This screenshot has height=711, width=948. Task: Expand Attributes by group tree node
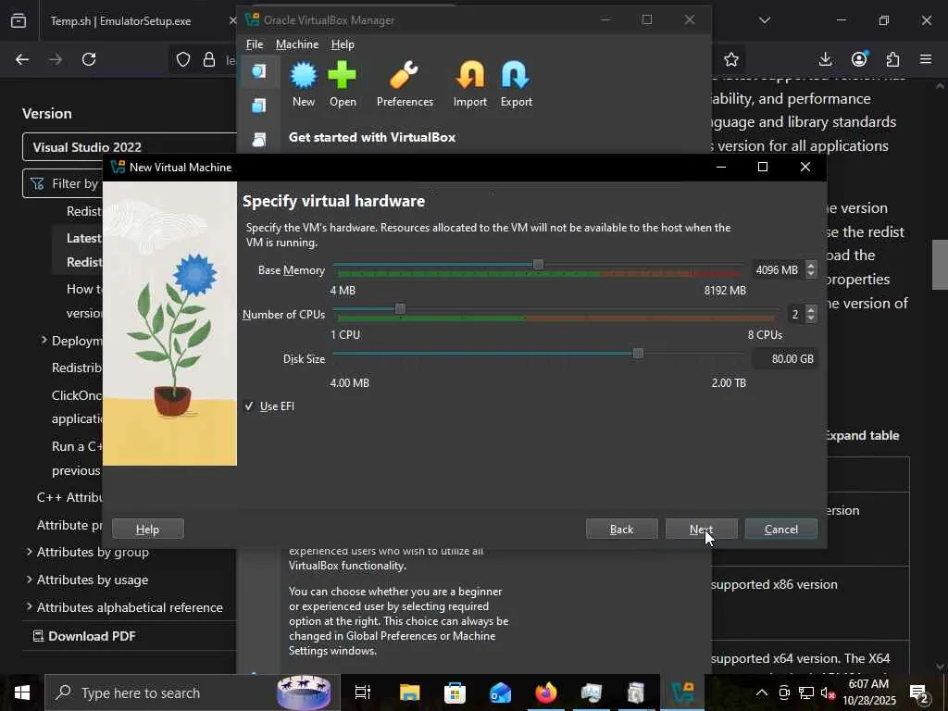pyautogui.click(x=29, y=552)
